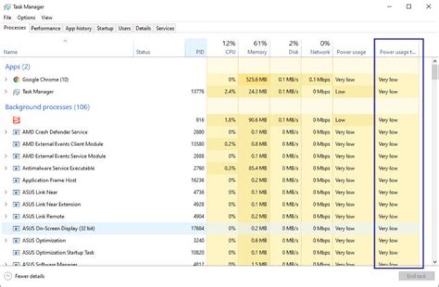Sort by the PID column header
The image size is (439, 287).
pos(196,48)
